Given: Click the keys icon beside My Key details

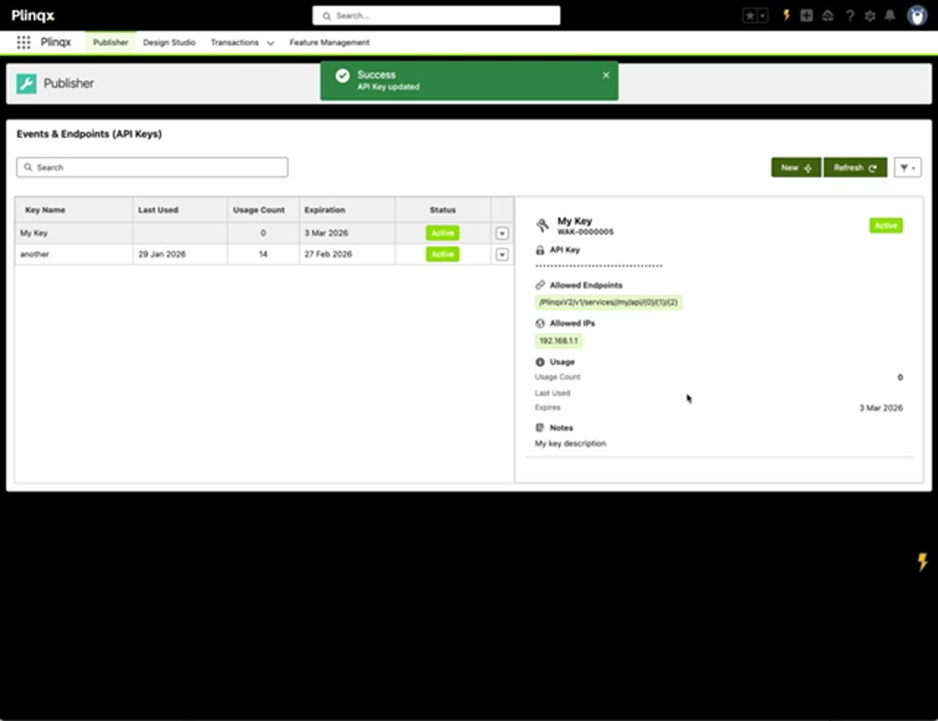Looking at the screenshot, I should click(x=542, y=225).
